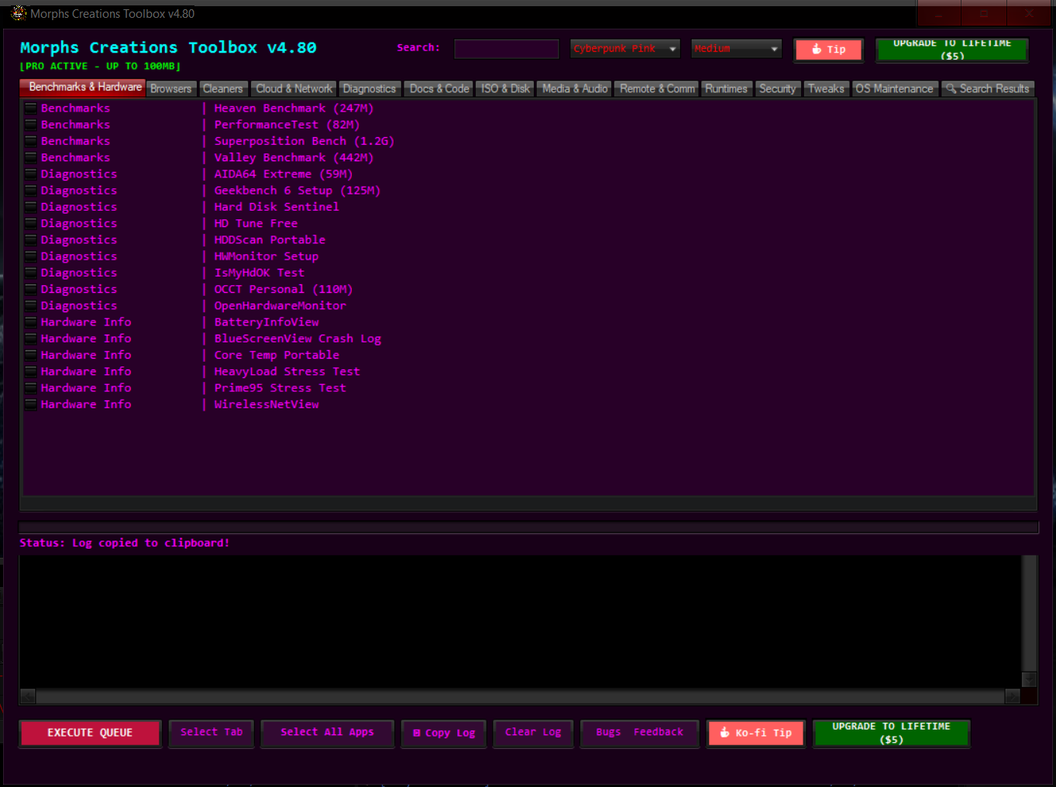Select the Valley Benchmark checkbox

[x=31, y=157]
